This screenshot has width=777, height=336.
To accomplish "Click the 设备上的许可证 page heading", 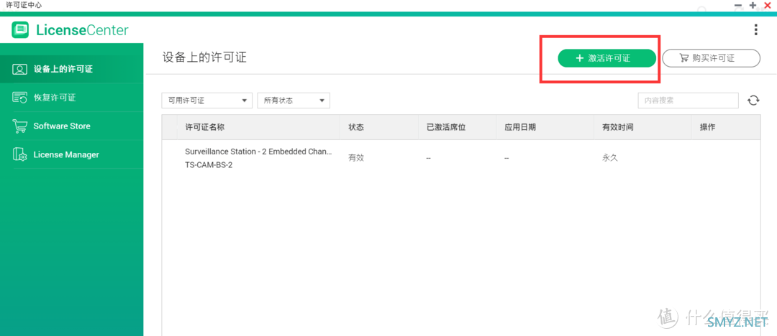I will pyautogui.click(x=204, y=57).
